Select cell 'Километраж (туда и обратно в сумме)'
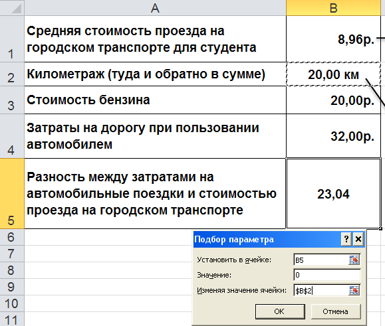This screenshot has height=326, width=385. [x=155, y=74]
